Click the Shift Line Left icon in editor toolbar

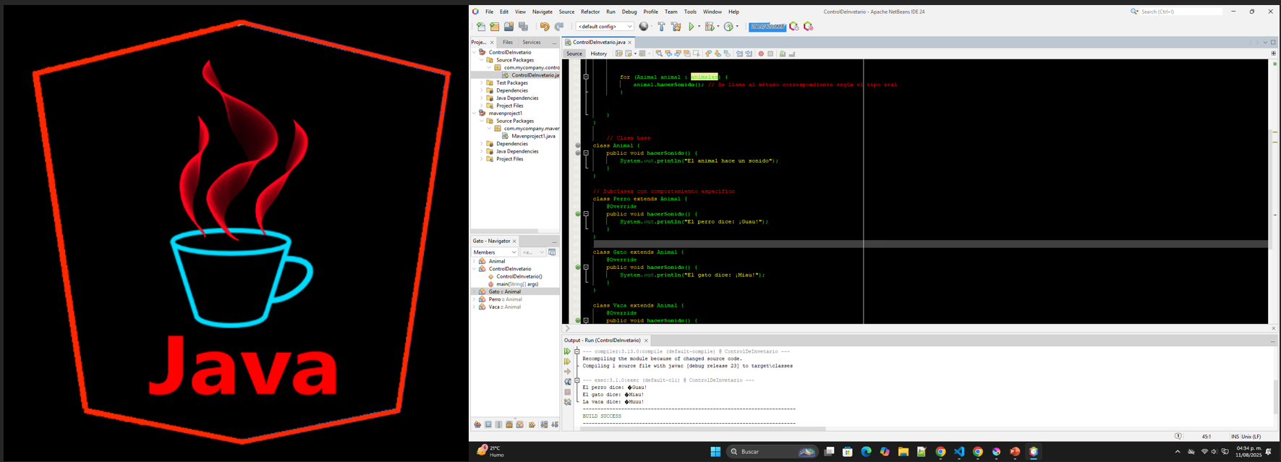[739, 54]
